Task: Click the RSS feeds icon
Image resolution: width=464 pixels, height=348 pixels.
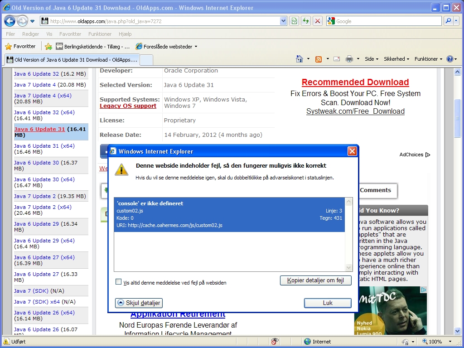Action: click(319, 59)
